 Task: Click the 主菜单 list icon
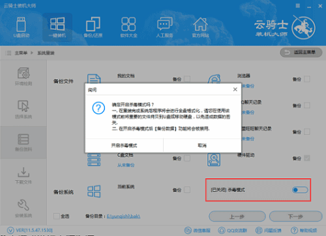[8, 53]
